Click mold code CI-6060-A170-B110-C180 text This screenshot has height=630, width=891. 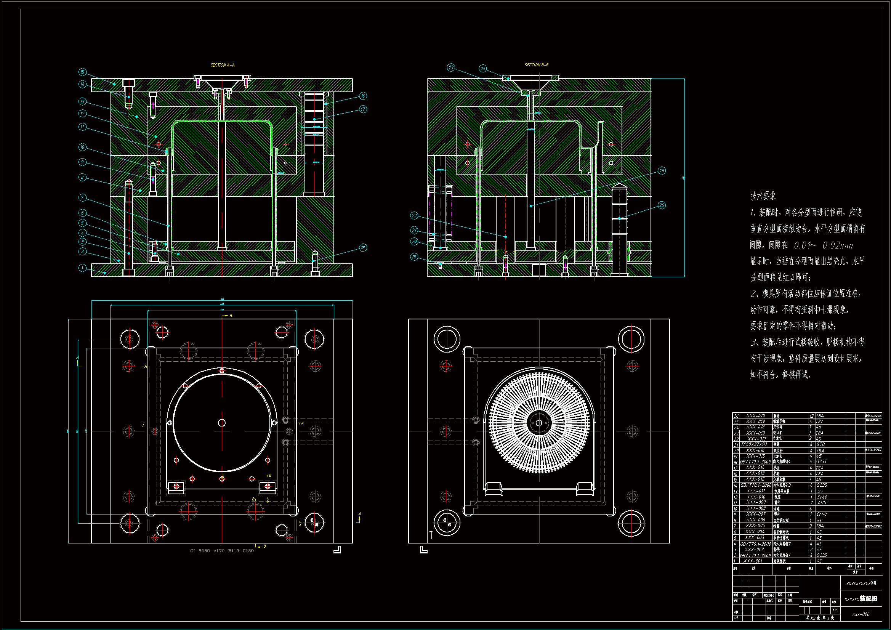pos(222,551)
